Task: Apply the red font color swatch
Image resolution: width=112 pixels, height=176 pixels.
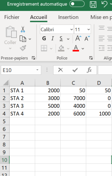Action: [76, 48]
